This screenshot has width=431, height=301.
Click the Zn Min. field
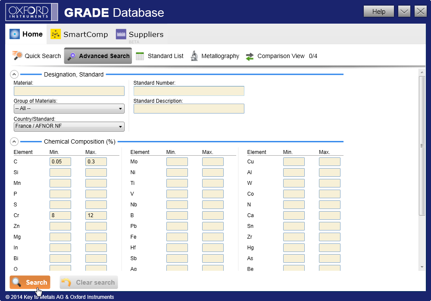coord(60,226)
